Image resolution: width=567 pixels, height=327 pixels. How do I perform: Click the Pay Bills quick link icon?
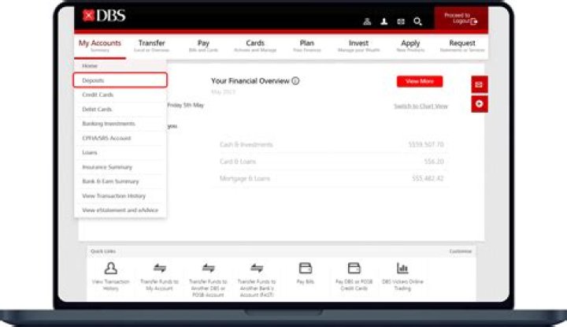[x=305, y=269]
